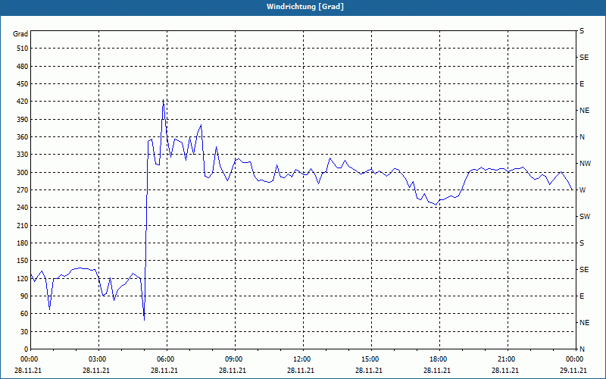Click the W compass label
Viewport: 606px width, 379px height.
point(583,190)
